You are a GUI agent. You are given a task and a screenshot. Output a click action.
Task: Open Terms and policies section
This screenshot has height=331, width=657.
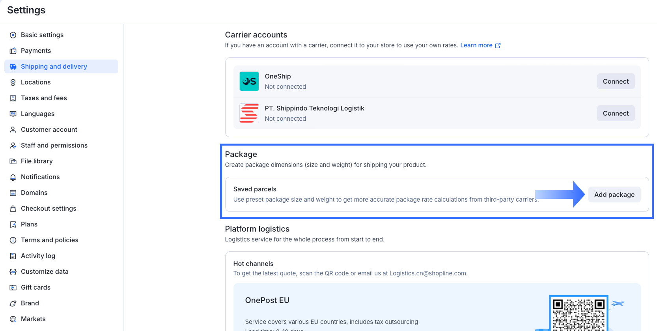(50, 240)
